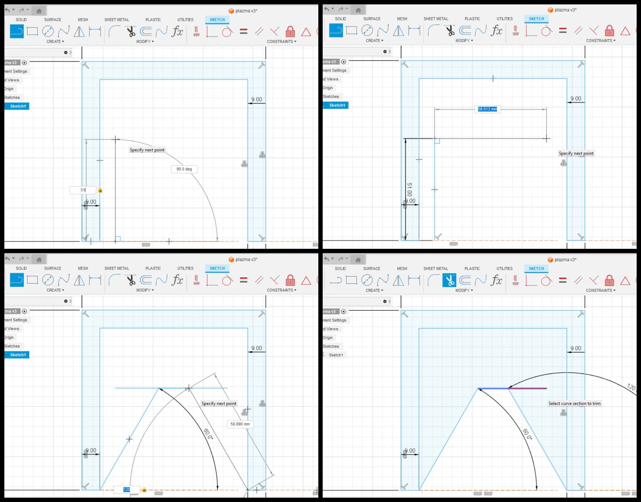641x502 pixels.
Task: Open CONSTRAINTS dropdown in top-right panel
Action: pos(601,40)
